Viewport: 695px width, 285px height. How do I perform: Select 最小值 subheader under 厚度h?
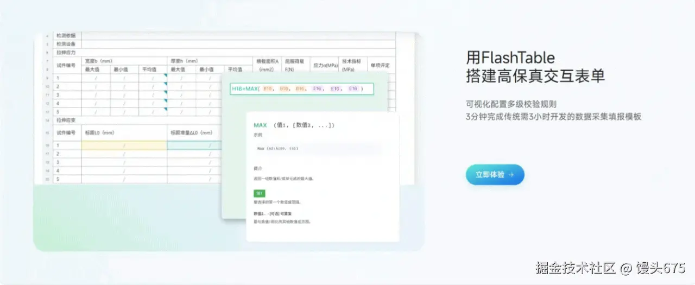(x=207, y=69)
